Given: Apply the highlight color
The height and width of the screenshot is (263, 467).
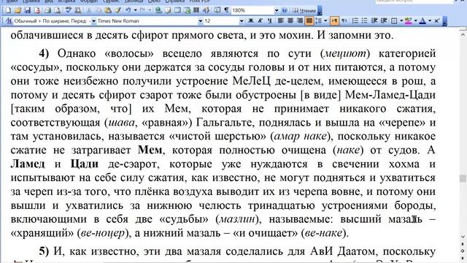Looking at the screenshot, I should pos(409,20).
